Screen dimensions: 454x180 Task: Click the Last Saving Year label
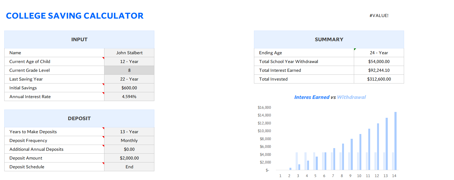[26, 79]
